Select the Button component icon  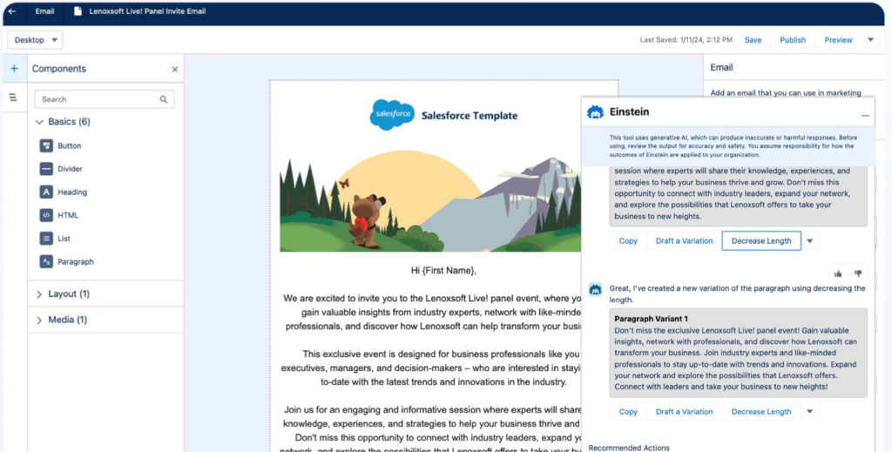[x=46, y=146]
